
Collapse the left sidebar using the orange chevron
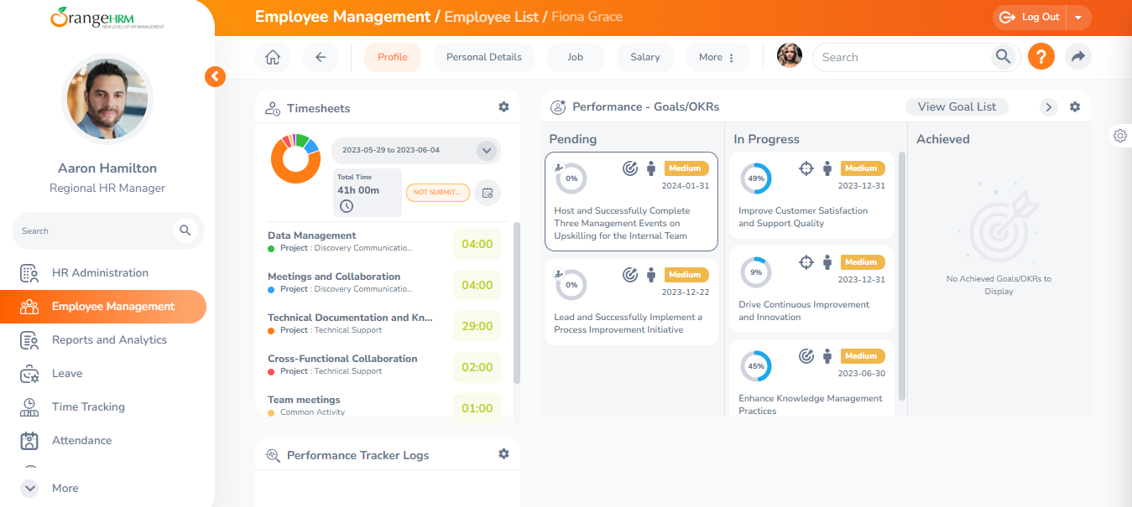pyautogui.click(x=215, y=75)
